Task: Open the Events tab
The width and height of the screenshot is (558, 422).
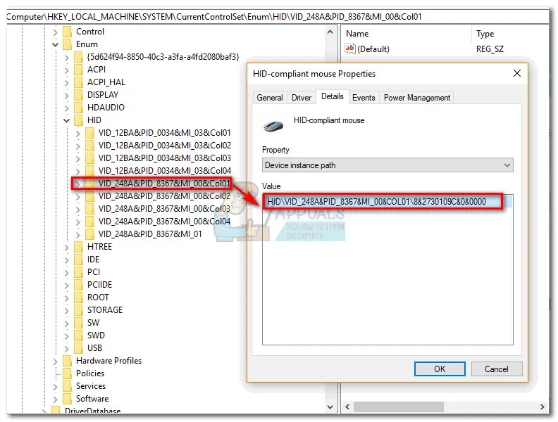Action: [x=364, y=98]
